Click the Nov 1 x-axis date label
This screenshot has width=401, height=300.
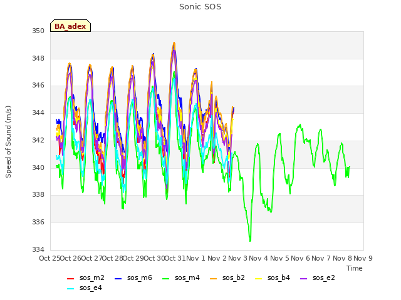pyautogui.click(x=196, y=258)
